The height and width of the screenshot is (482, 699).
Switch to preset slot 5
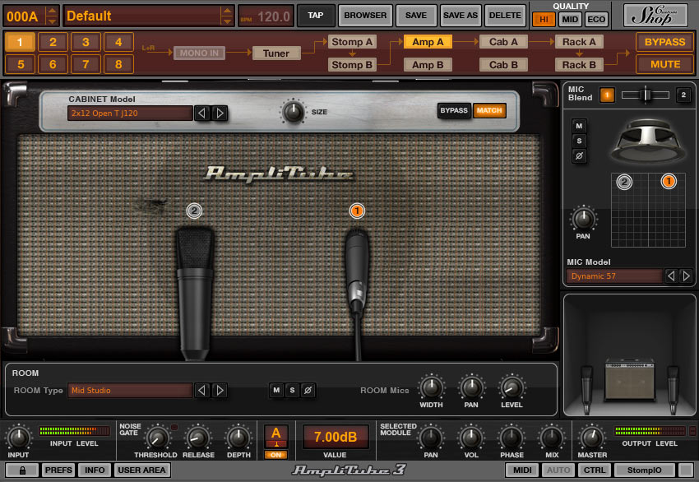pyautogui.click(x=20, y=65)
